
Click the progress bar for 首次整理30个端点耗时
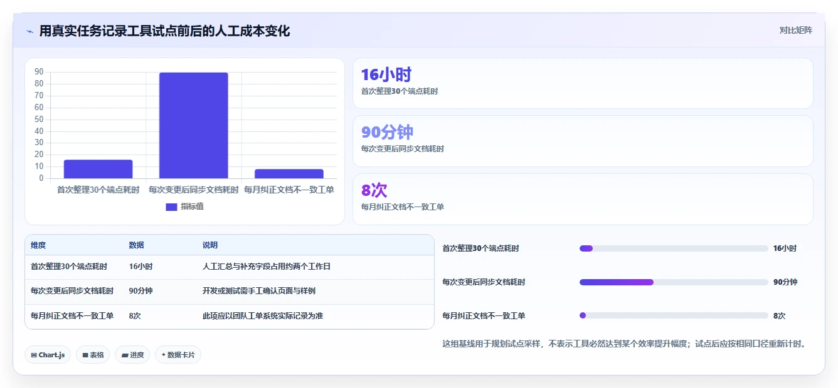tap(674, 248)
